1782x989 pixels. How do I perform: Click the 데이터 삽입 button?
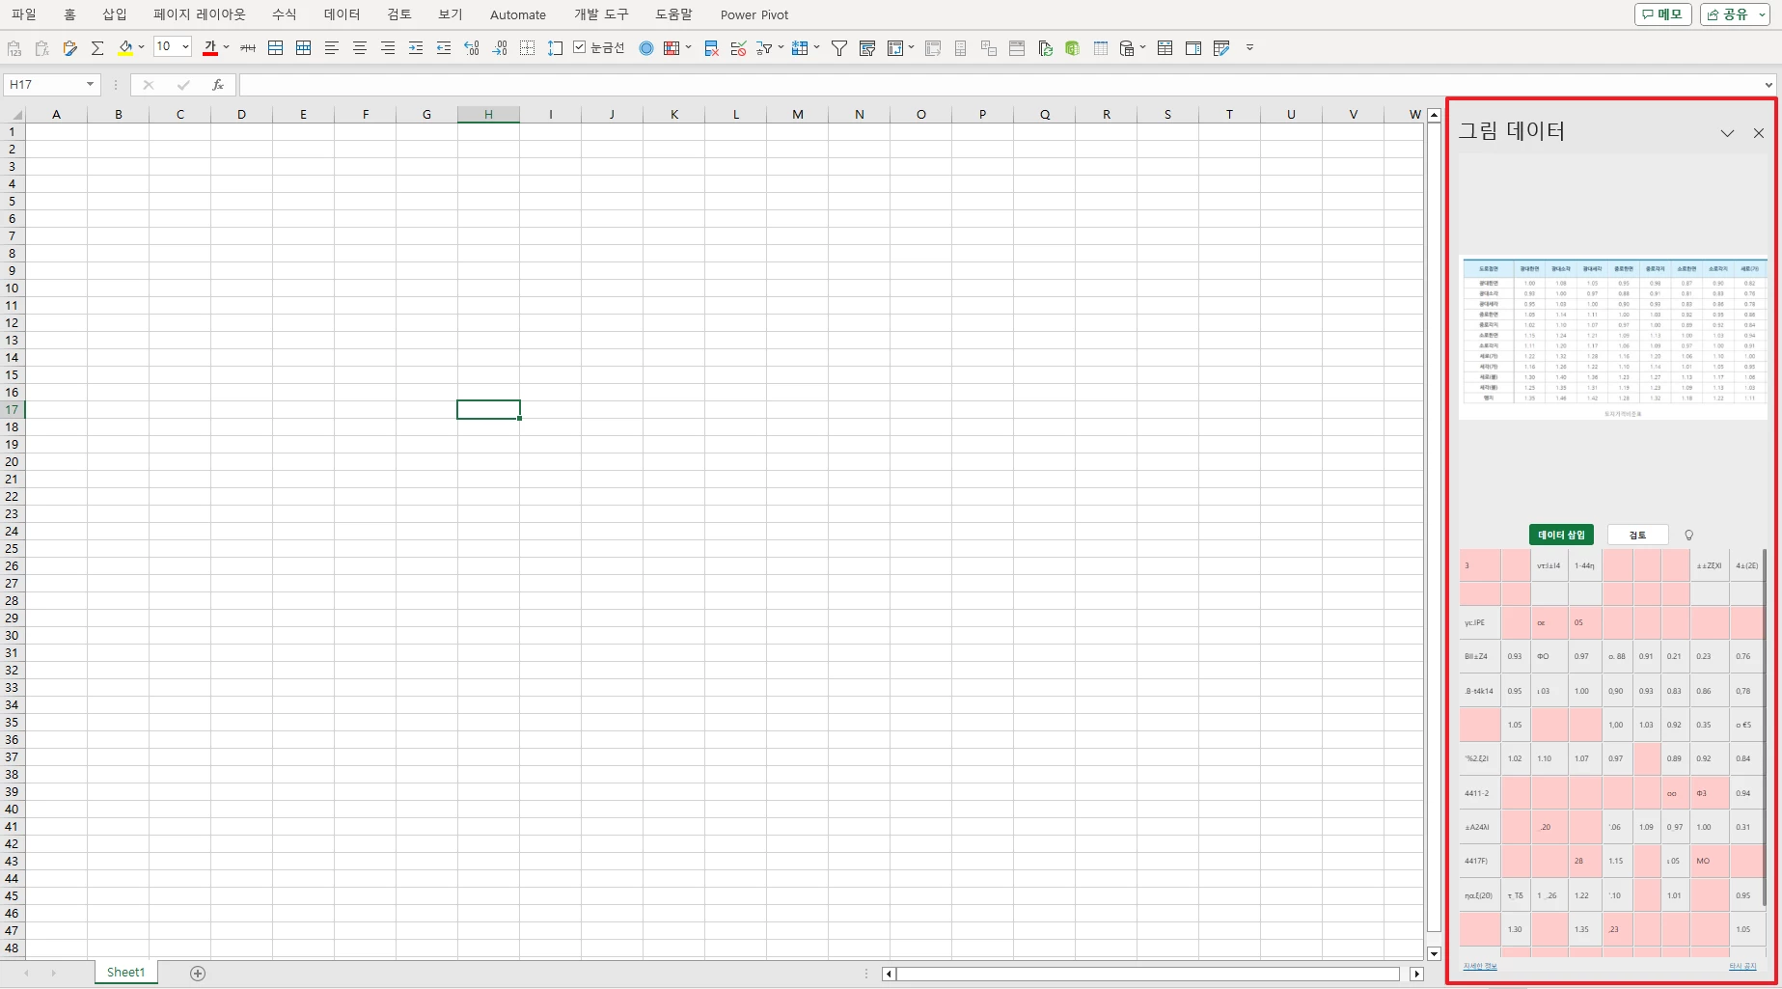pos(1561,535)
